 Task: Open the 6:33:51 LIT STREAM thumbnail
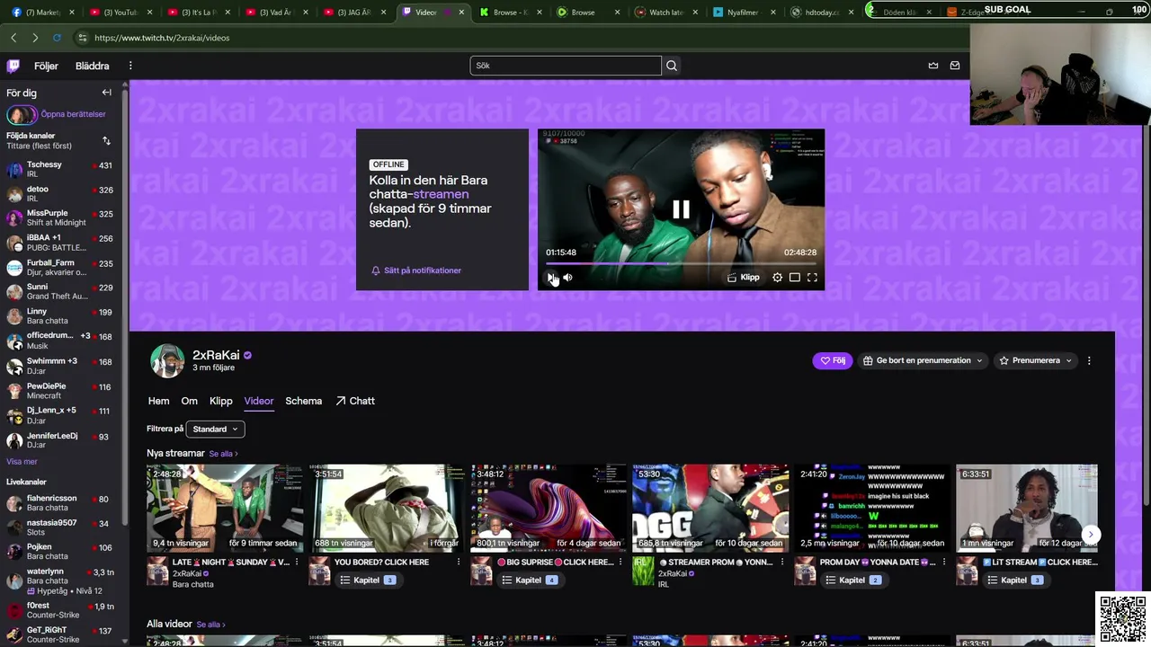(1027, 508)
